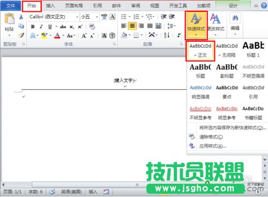Align text left

coord(124,26)
